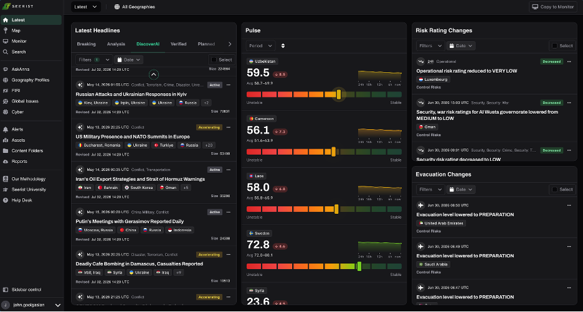Screen dimensions: 583x312
Task: Open the All Geographies selector
Action: tap(135, 7)
